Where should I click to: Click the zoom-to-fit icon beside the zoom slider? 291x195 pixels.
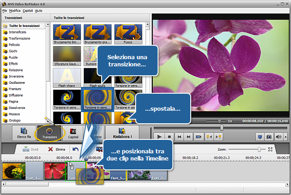click(x=270, y=149)
